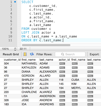Select the Result Grid label

[11, 54]
